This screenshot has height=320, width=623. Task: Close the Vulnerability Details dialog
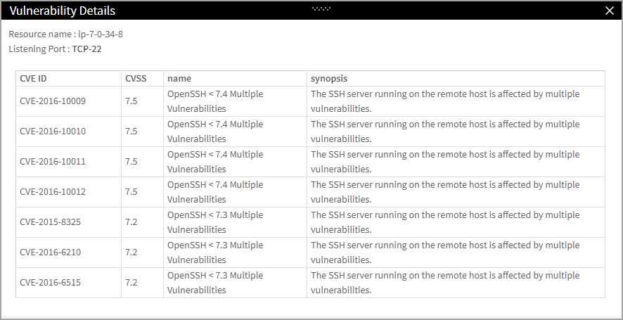(x=610, y=11)
